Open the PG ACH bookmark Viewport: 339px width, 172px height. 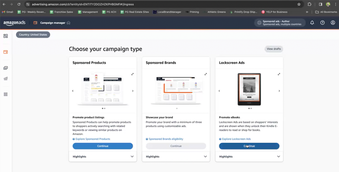109,12
